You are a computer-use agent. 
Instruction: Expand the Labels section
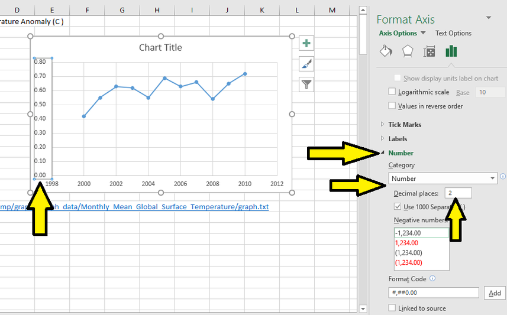coord(398,139)
